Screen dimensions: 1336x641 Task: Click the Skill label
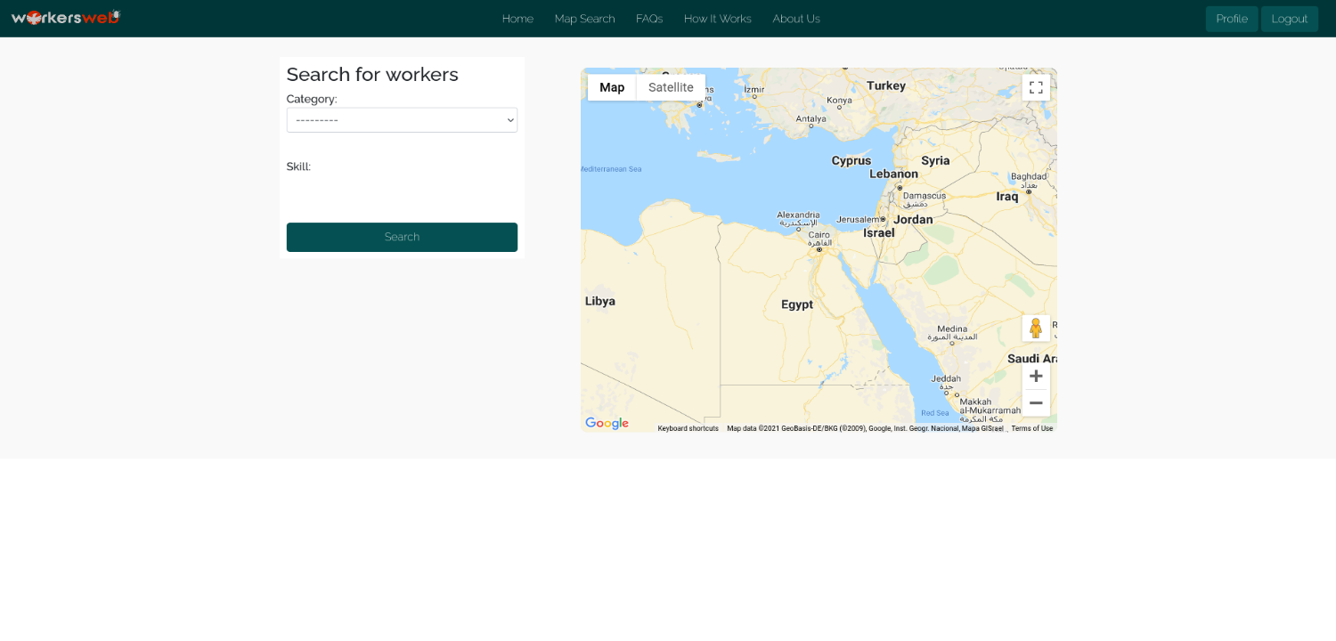[x=298, y=166]
